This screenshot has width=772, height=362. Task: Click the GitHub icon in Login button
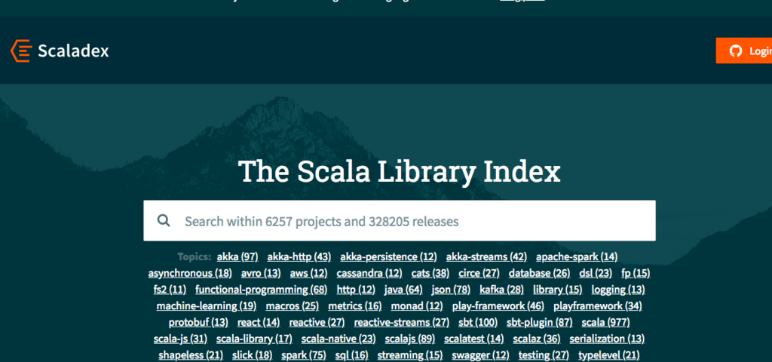[736, 51]
